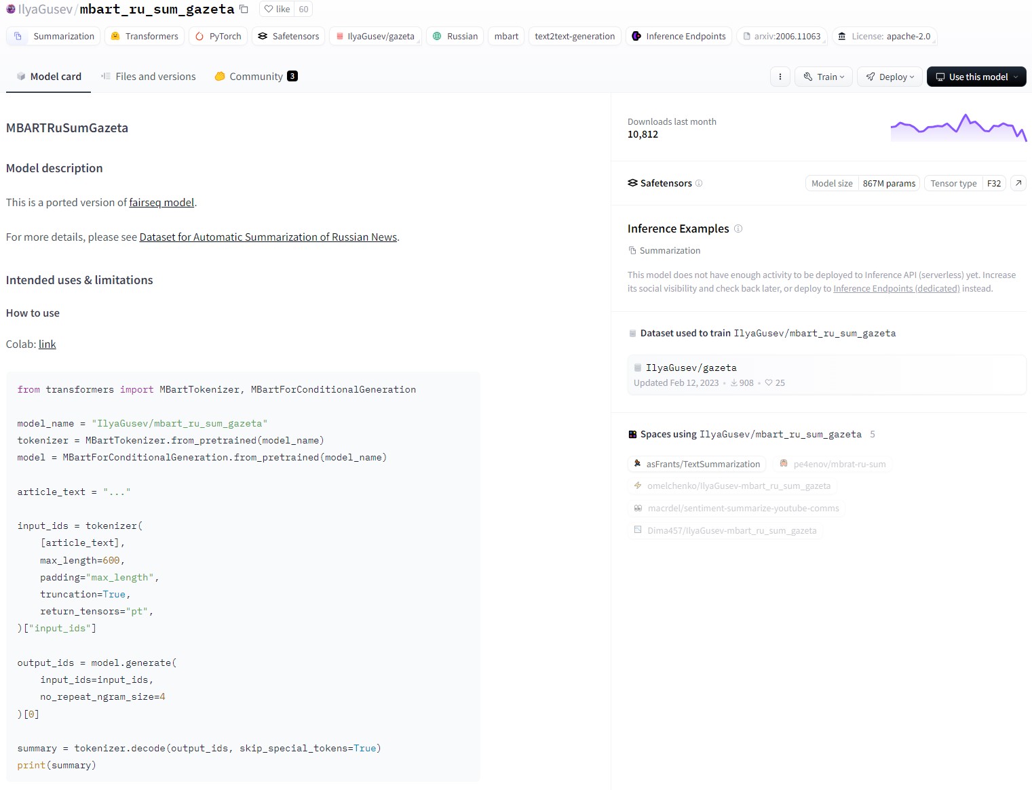Screen dimensions: 1032x790
Task: Open the Deploy dropdown menu
Action: (x=890, y=77)
